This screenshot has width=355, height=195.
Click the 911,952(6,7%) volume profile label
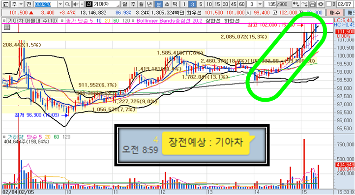97,85
